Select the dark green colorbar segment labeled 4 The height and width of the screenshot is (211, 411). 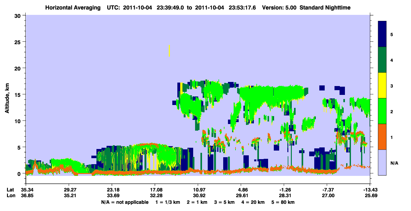click(382, 60)
